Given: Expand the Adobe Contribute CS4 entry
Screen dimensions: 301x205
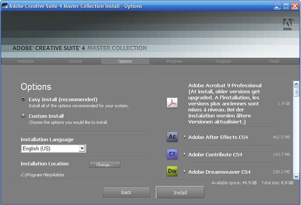Looking at the screenshot, I should click(x=184, y=154).
